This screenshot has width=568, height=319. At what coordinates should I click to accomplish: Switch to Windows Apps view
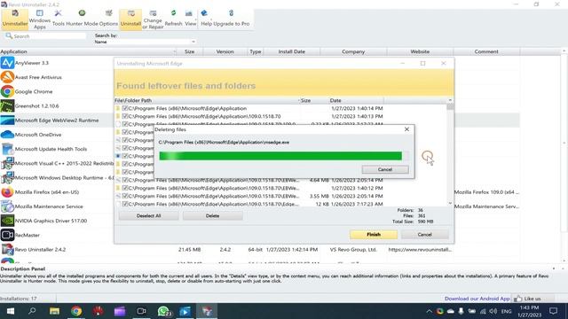coord(39,19)
